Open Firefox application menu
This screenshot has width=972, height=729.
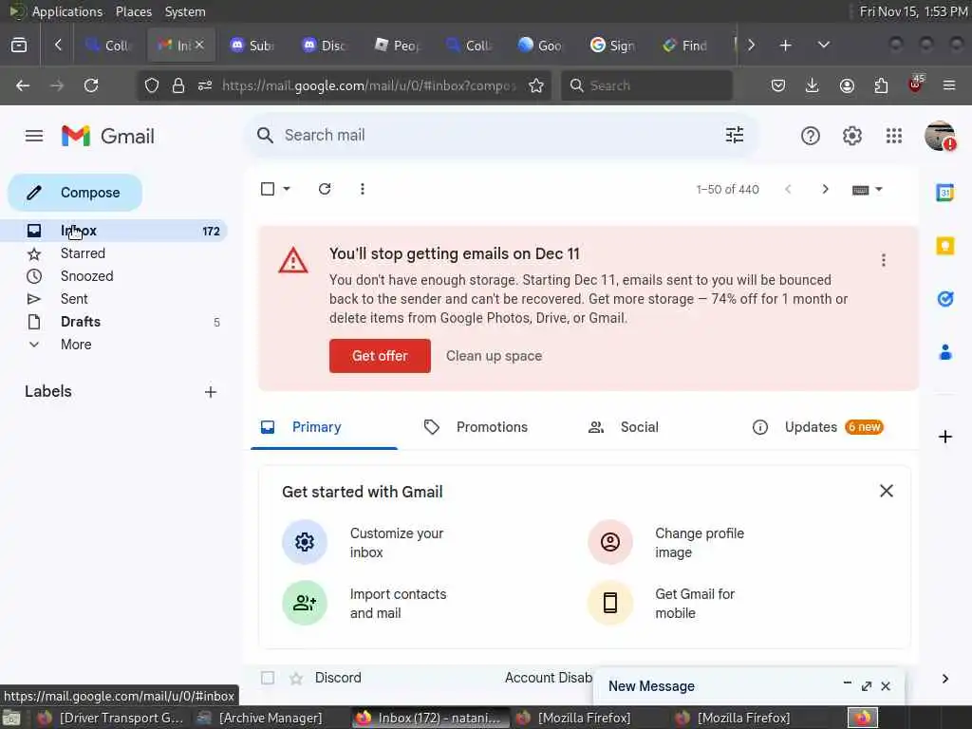point(949,85)
